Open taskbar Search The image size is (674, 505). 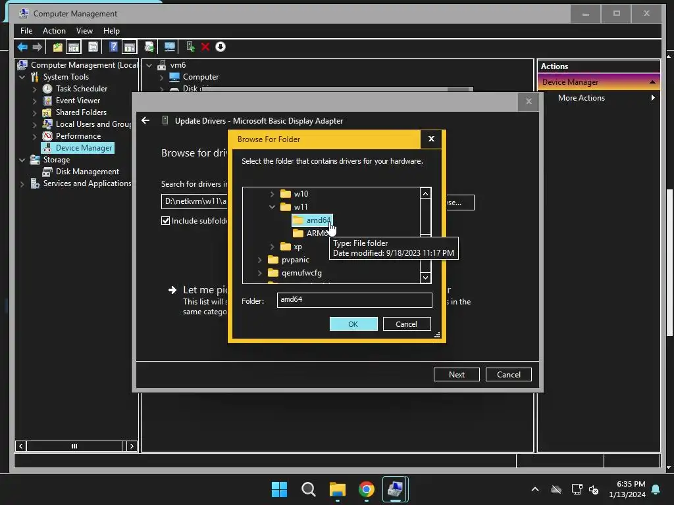tap(308, 489)
